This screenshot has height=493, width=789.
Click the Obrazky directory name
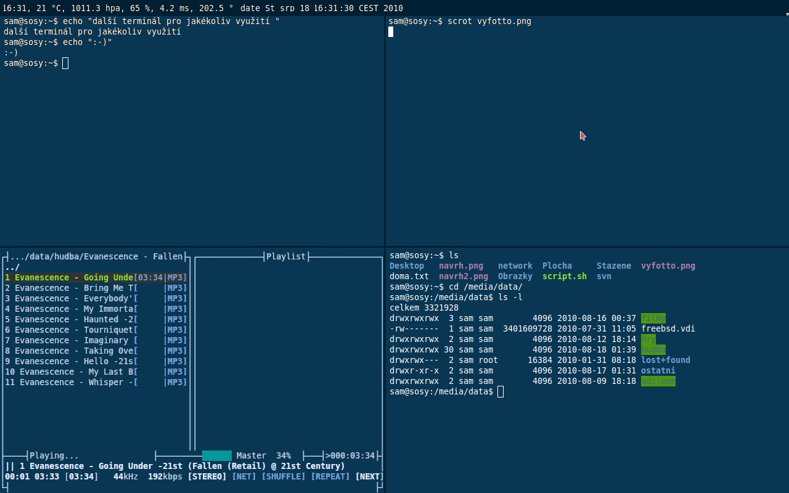pos(515,276)
